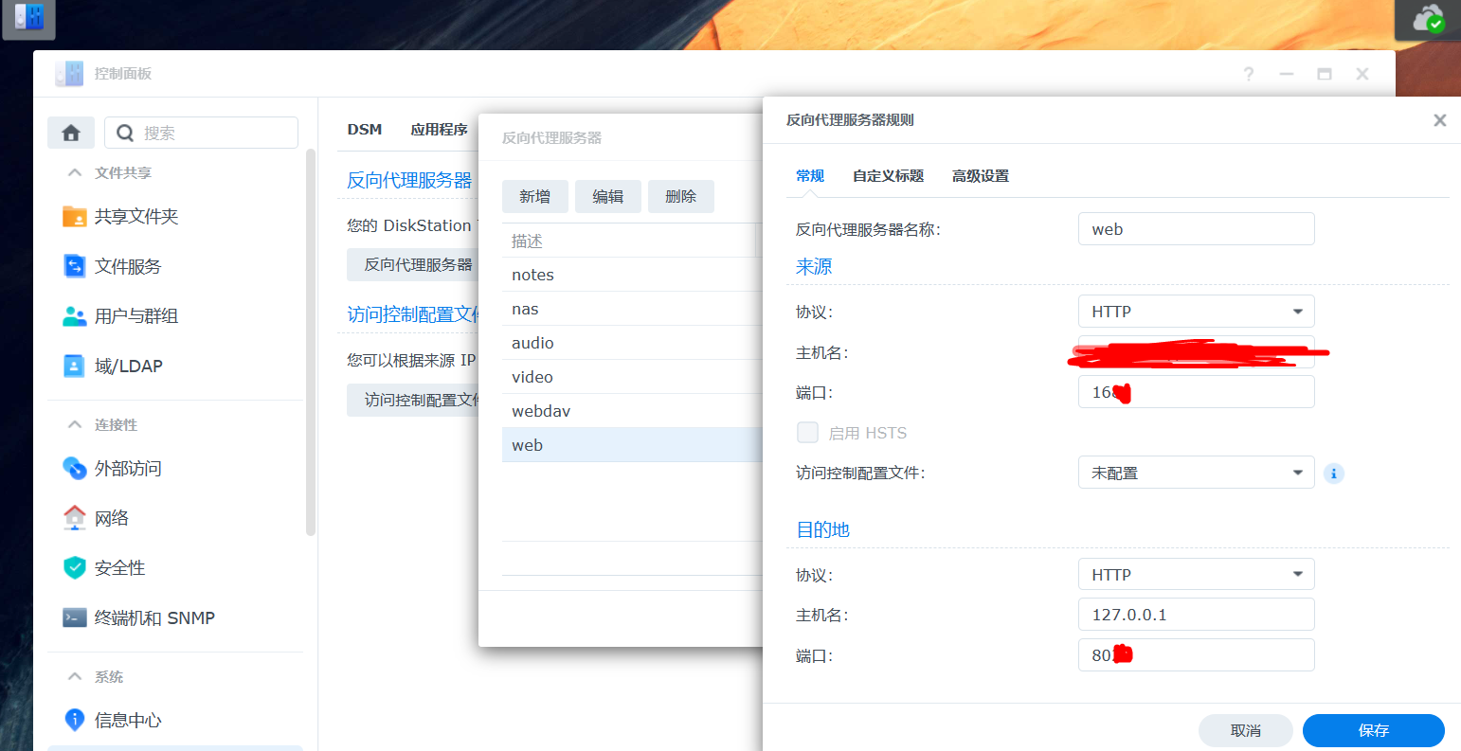The height and width of the screenshot is (751, 1461).
Task: Switch to Advanced Settings (高级设置) tab
Action: [981, 176]
